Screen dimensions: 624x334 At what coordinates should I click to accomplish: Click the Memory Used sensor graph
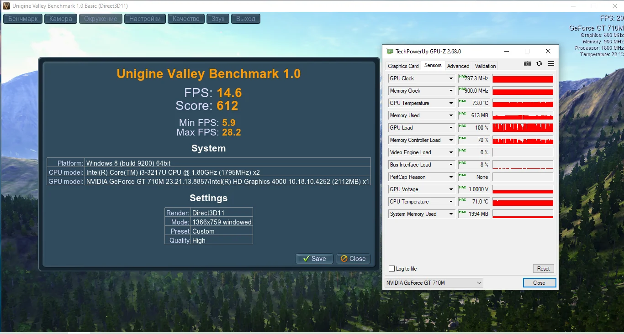click(523, 115)
